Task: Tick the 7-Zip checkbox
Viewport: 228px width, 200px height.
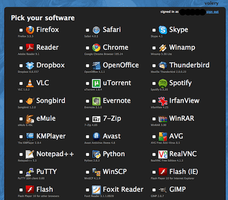Action: pos(87,119)
